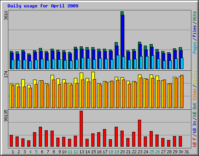Click day label 23 on x-axis
The height and width of the screenshot is (156, 199).
(140, 152)
